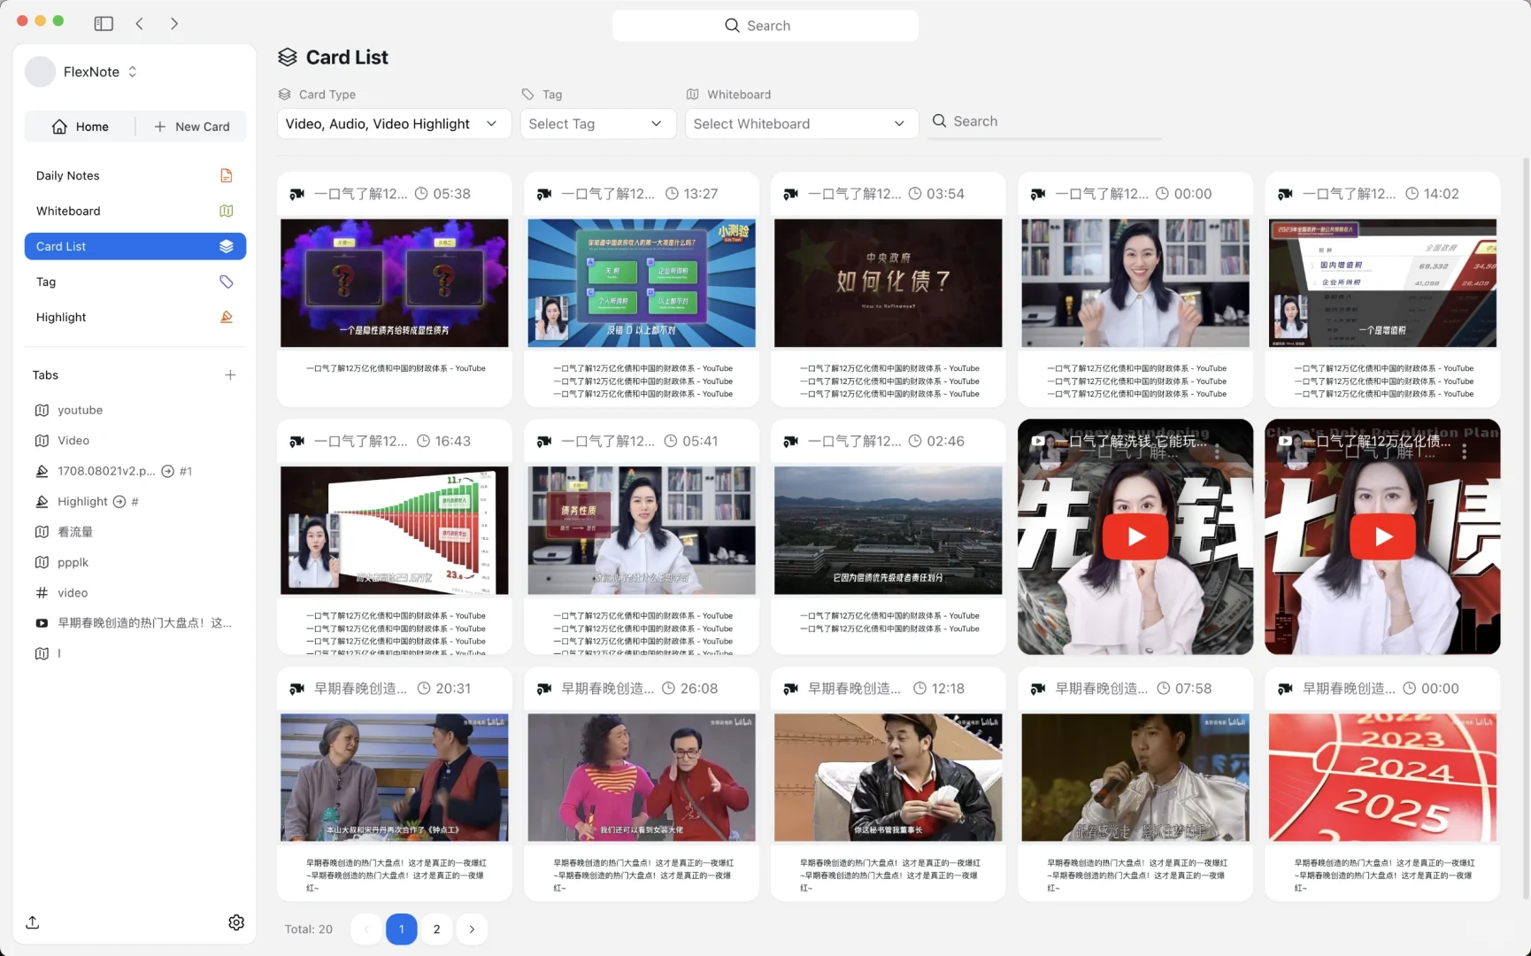This screenshot has width=1531, height=956.
Task: Open the bar chart thumbnail at 16:43
Action: click(394, 530)
